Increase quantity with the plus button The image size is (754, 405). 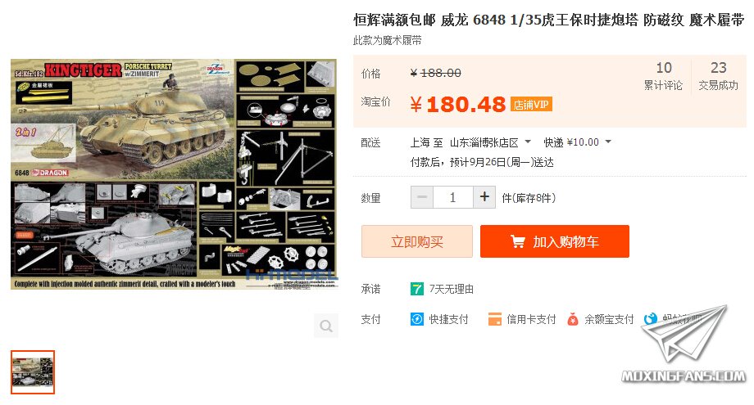484,197
